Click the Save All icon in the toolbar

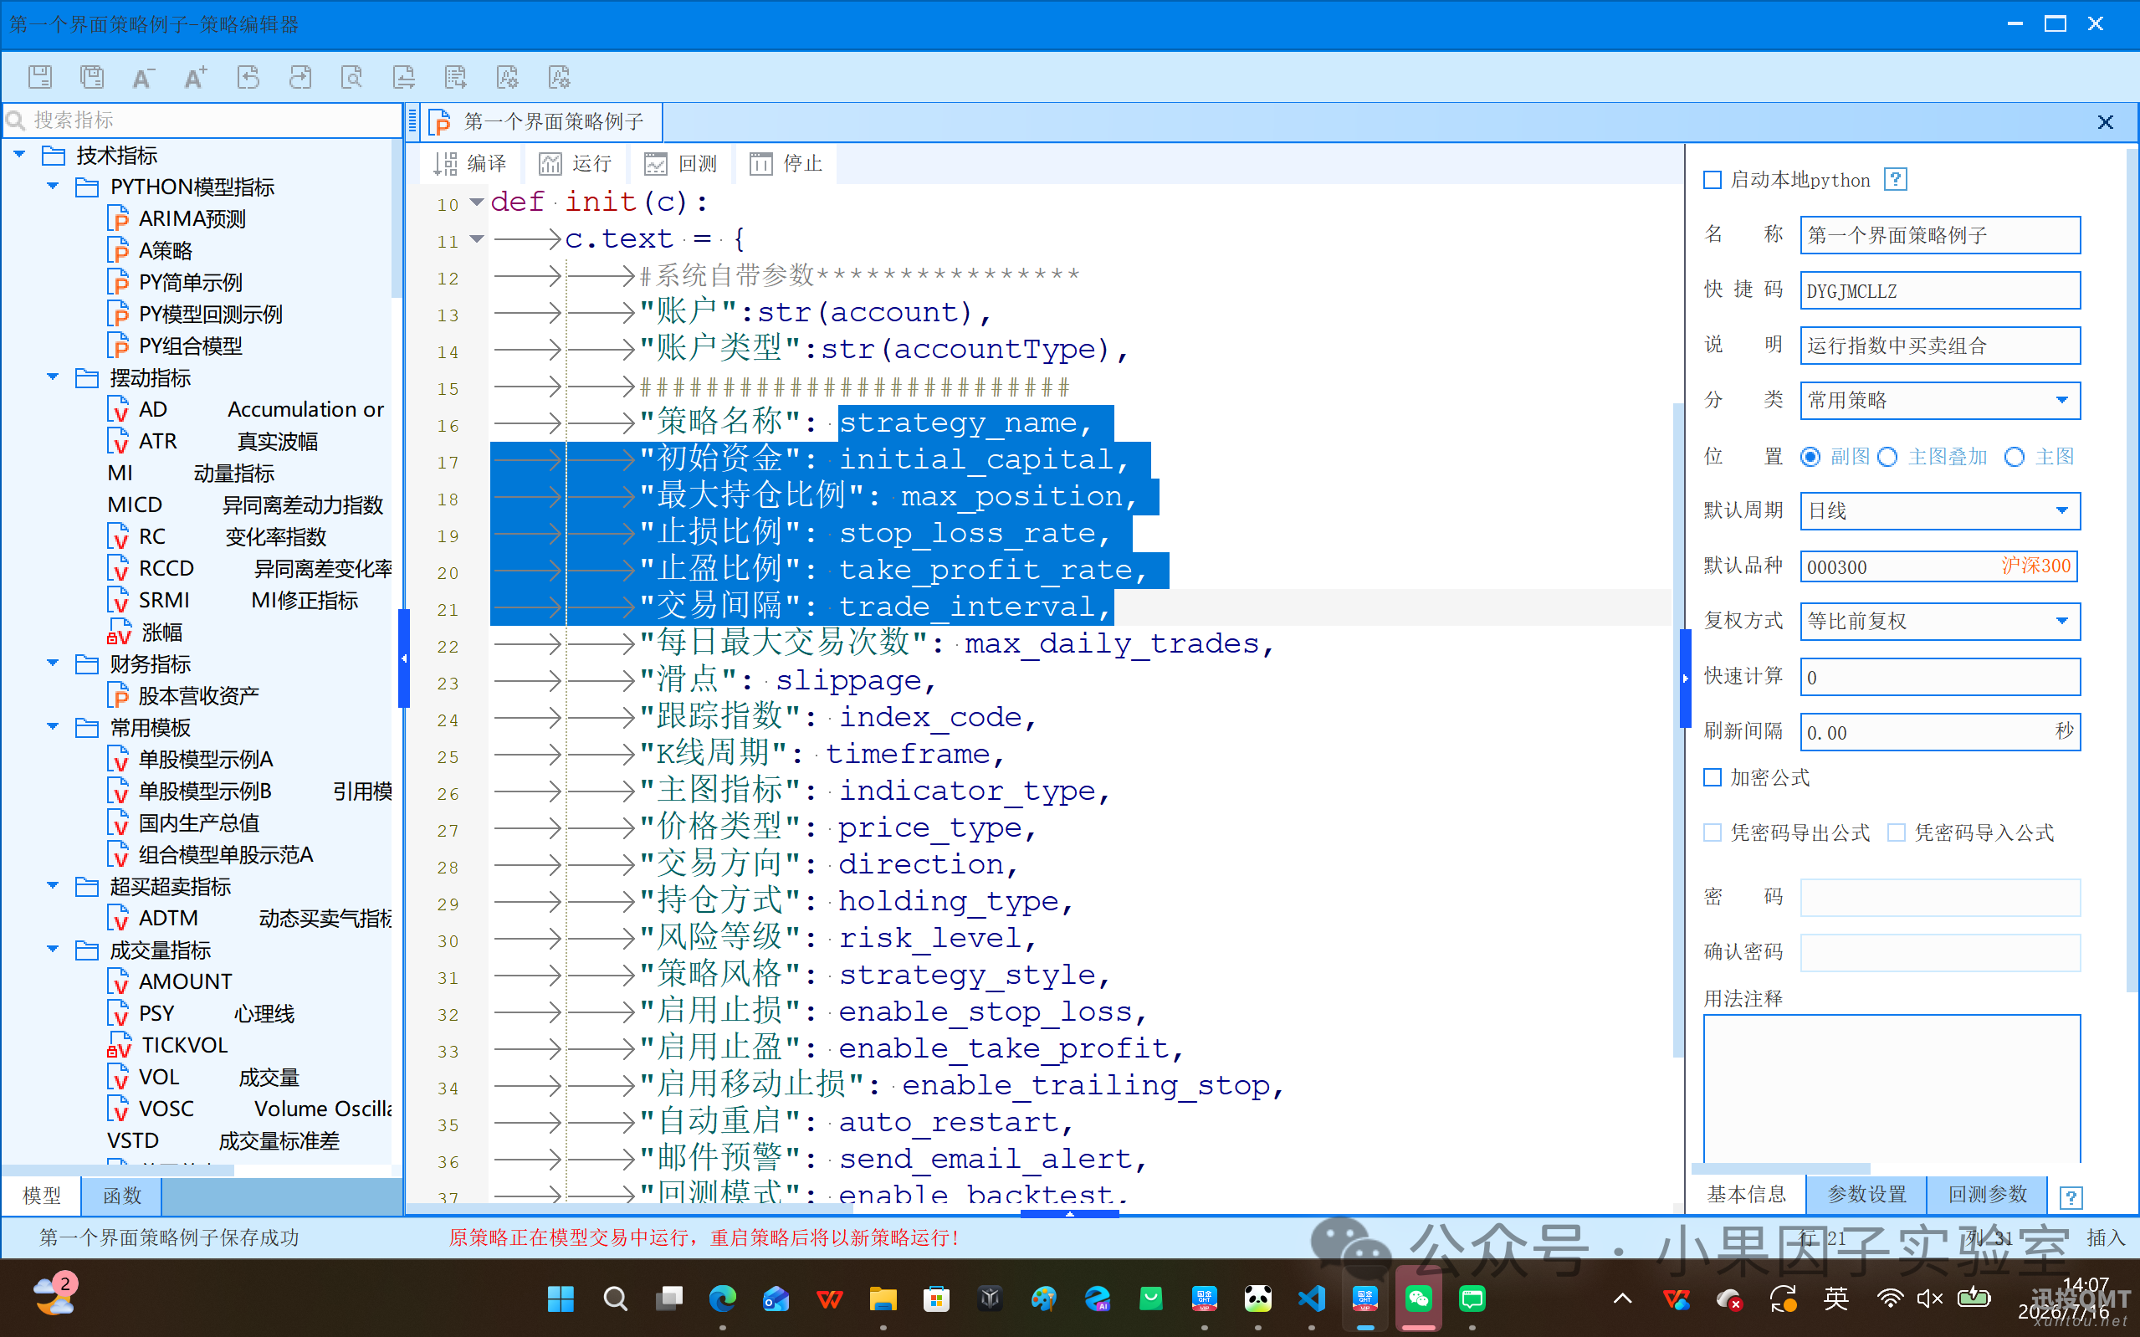tap(92, 77)
